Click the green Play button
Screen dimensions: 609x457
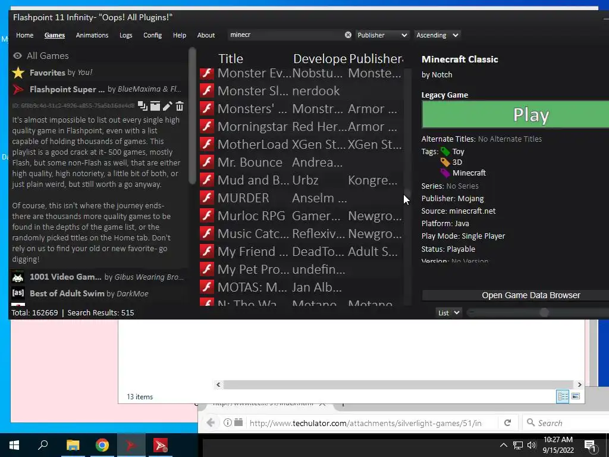click(516, 115)
